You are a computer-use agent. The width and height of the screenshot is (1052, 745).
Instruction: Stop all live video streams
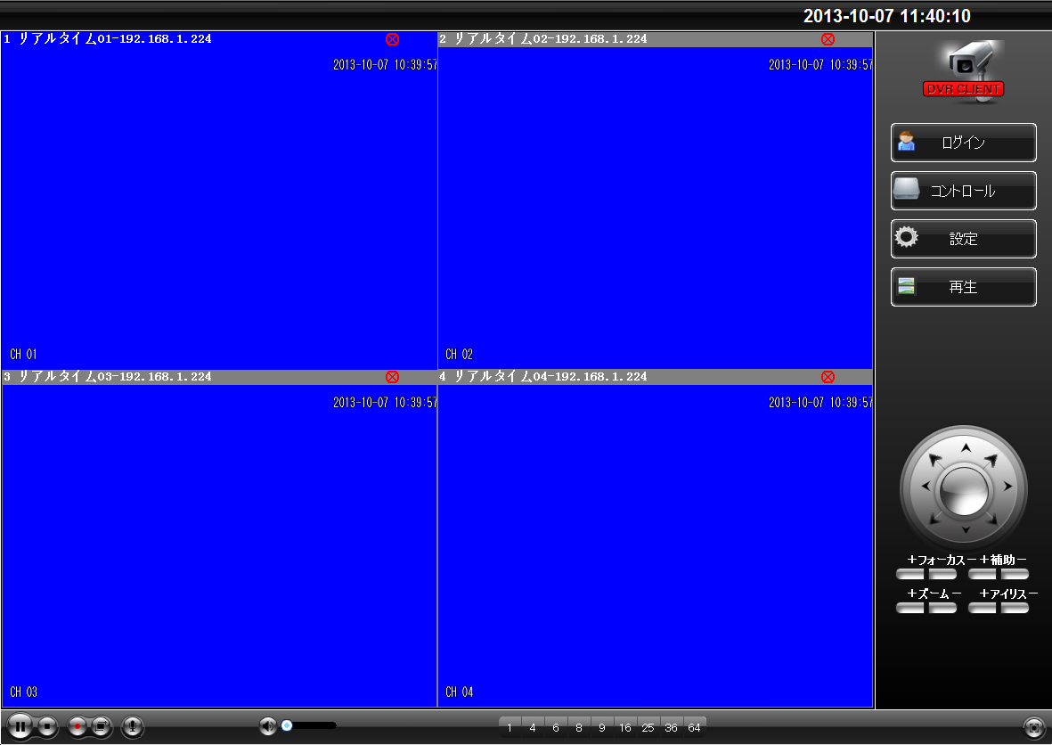[x=47, y=726]
